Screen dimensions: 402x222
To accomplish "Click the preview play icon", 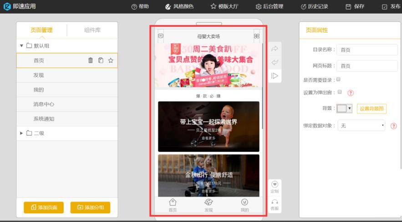I will (x=275, y=76).
